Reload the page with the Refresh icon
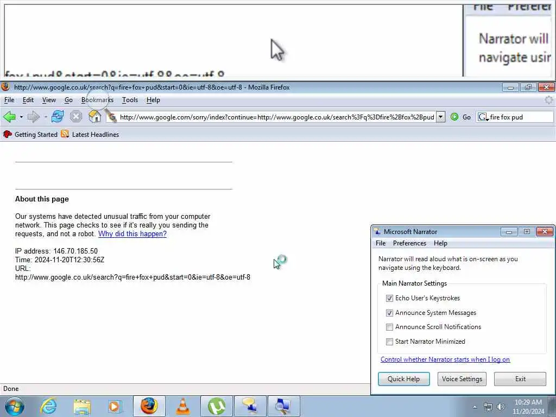Viewport: 556px width, 417px height. (x=58, y=117)
